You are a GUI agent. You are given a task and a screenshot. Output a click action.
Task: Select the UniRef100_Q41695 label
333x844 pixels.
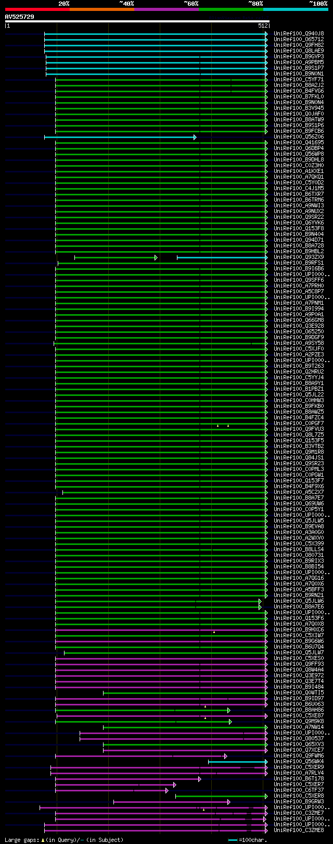tap(299, 142)
